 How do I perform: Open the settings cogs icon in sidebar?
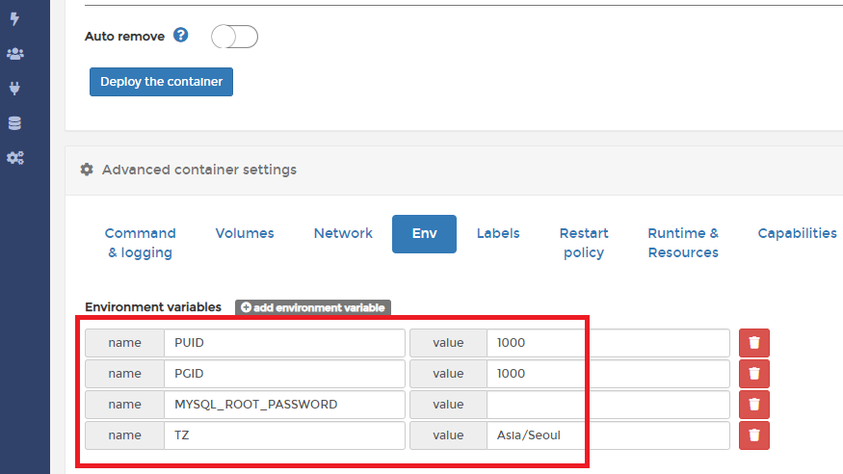point(15,158)
